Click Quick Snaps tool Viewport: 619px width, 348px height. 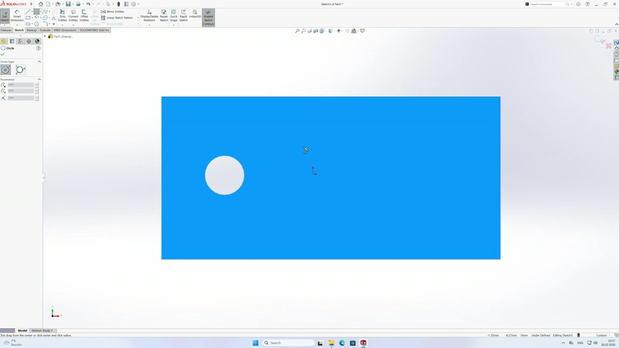coord(173,15)
